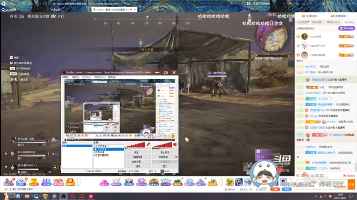The height and width of the screenshot is (200, 357).
Task: Expand the 直播回看 chevron
Action: (347, 16)
